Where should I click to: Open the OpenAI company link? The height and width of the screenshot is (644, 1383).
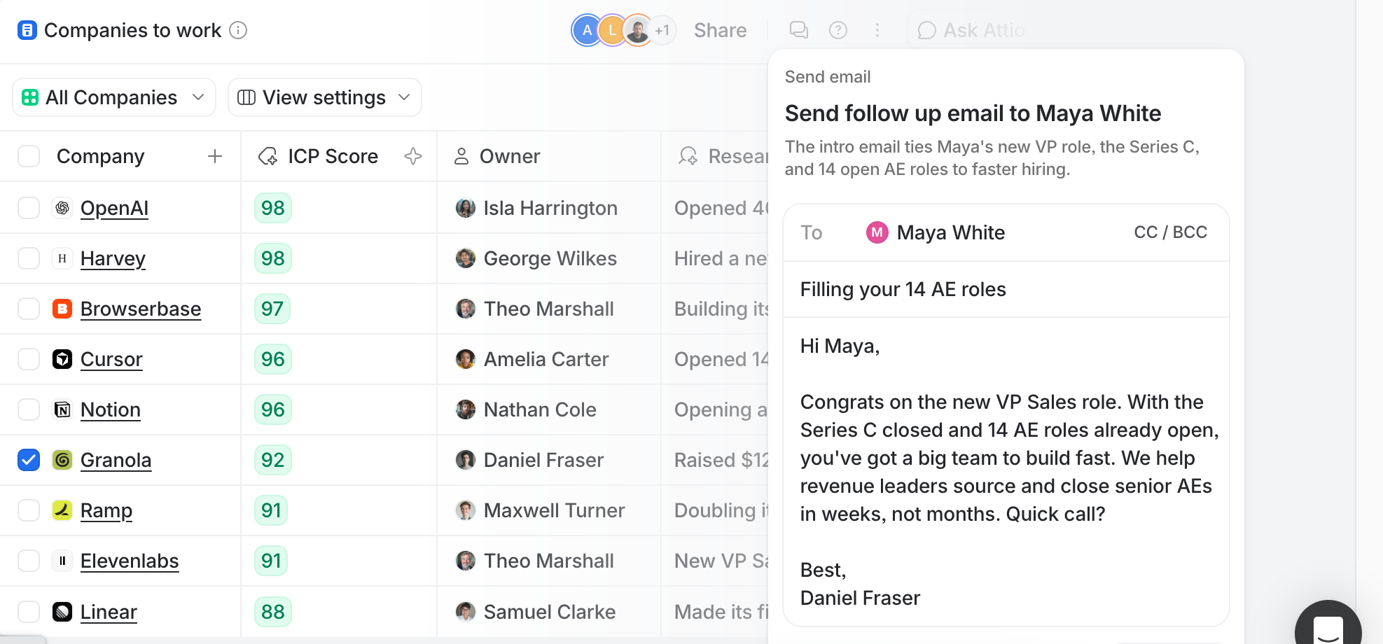coord(114,208)
